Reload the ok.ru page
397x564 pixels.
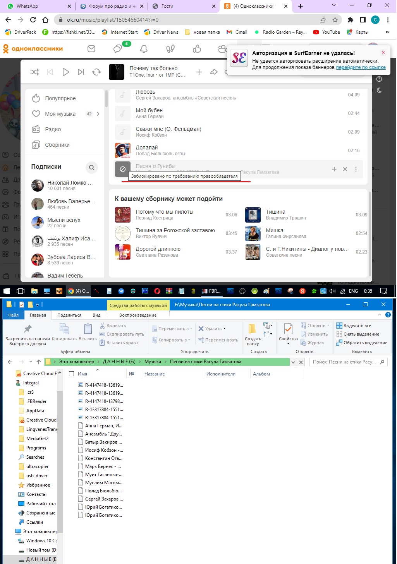click(x=33, y=20)
